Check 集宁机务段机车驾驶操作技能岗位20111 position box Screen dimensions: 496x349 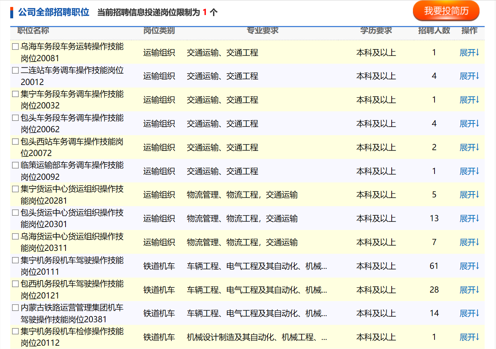15,260
